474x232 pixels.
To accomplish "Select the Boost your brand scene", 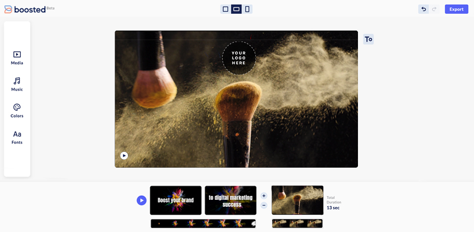I will point(176,200).
